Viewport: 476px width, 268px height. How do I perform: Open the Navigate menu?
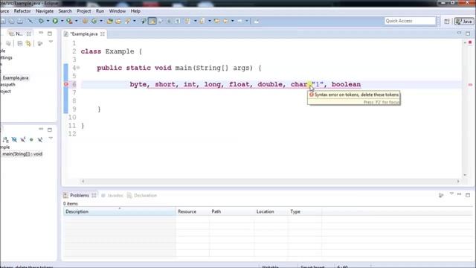(45, 11)
